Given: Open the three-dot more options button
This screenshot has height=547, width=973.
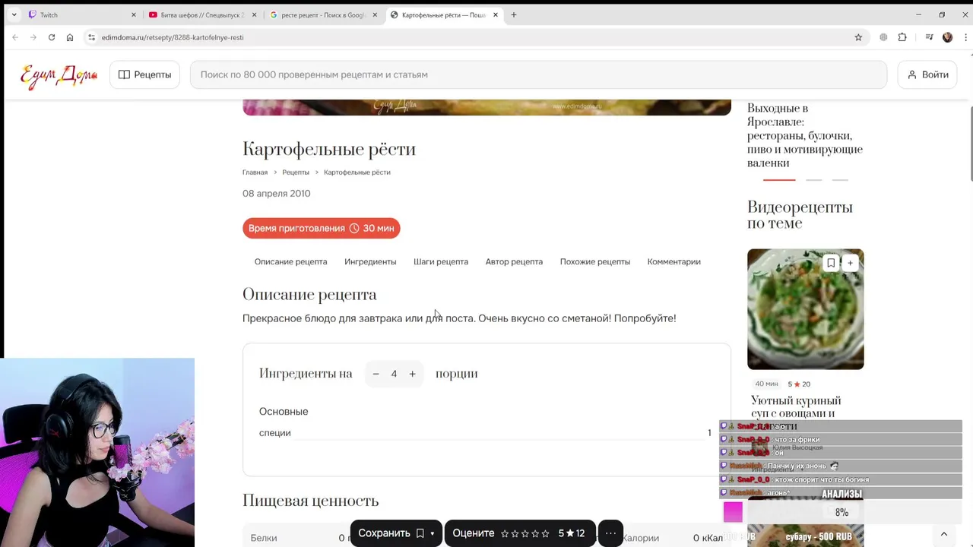Looking at the screenshot, I should click(610, 533).
